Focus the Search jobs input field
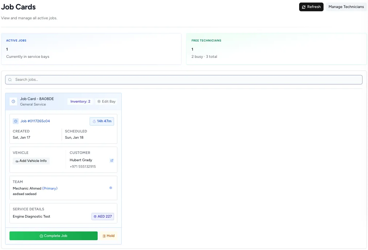 pyautogui.click(x=184, y=80)
